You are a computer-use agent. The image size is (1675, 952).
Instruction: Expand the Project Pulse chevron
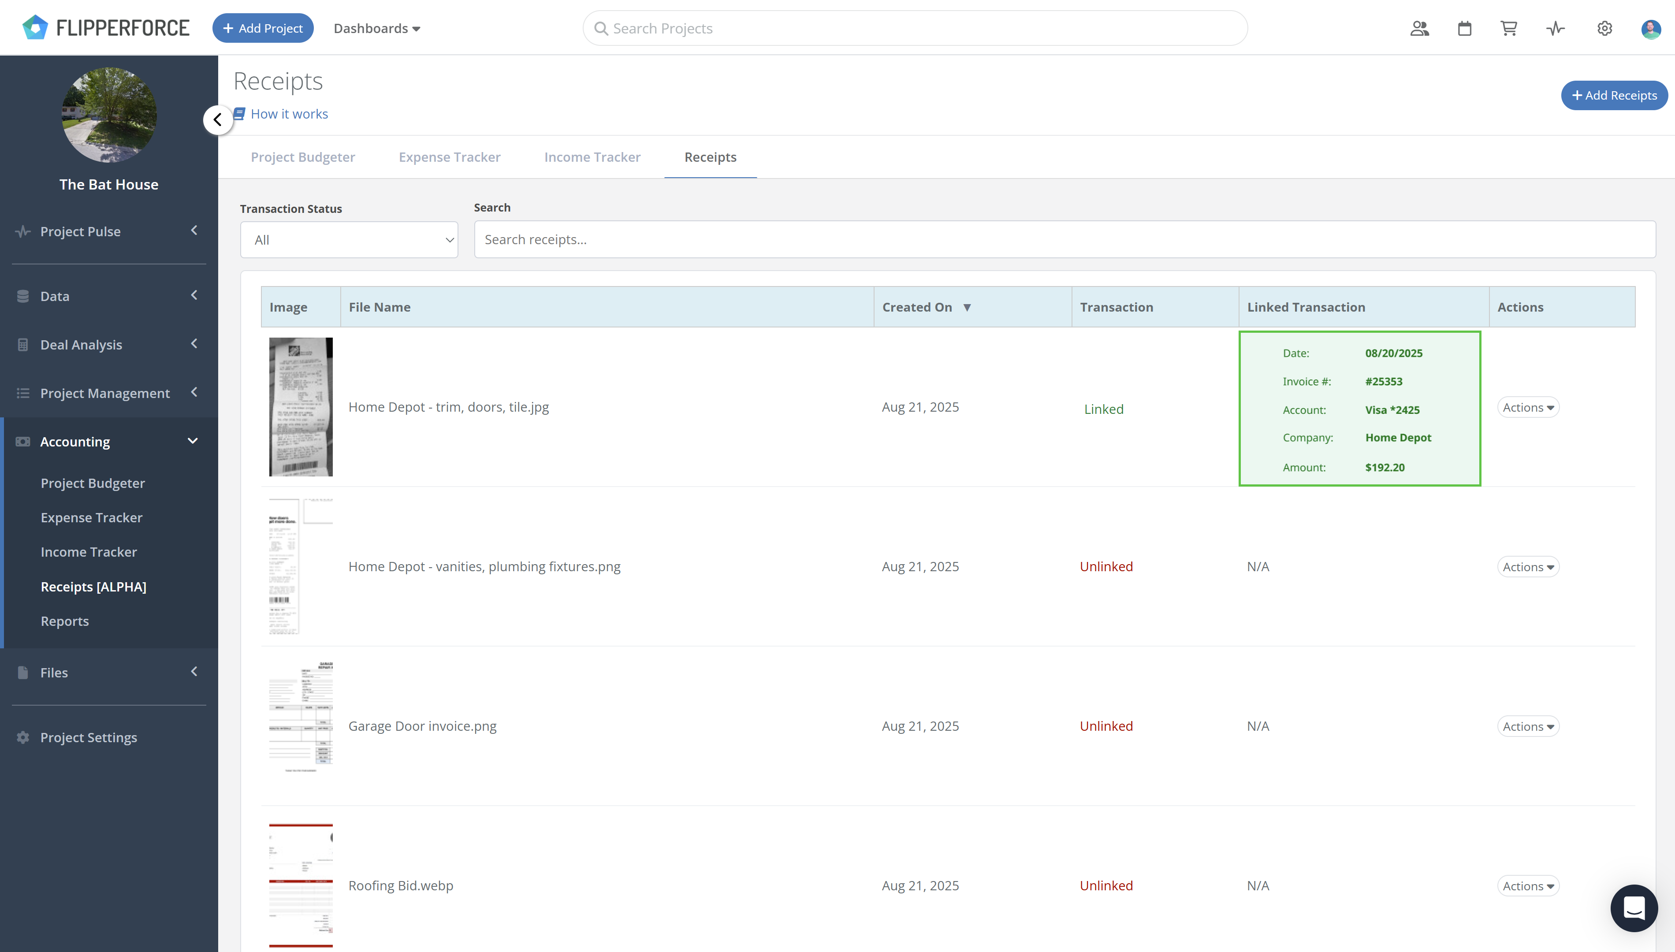(194, 230)
